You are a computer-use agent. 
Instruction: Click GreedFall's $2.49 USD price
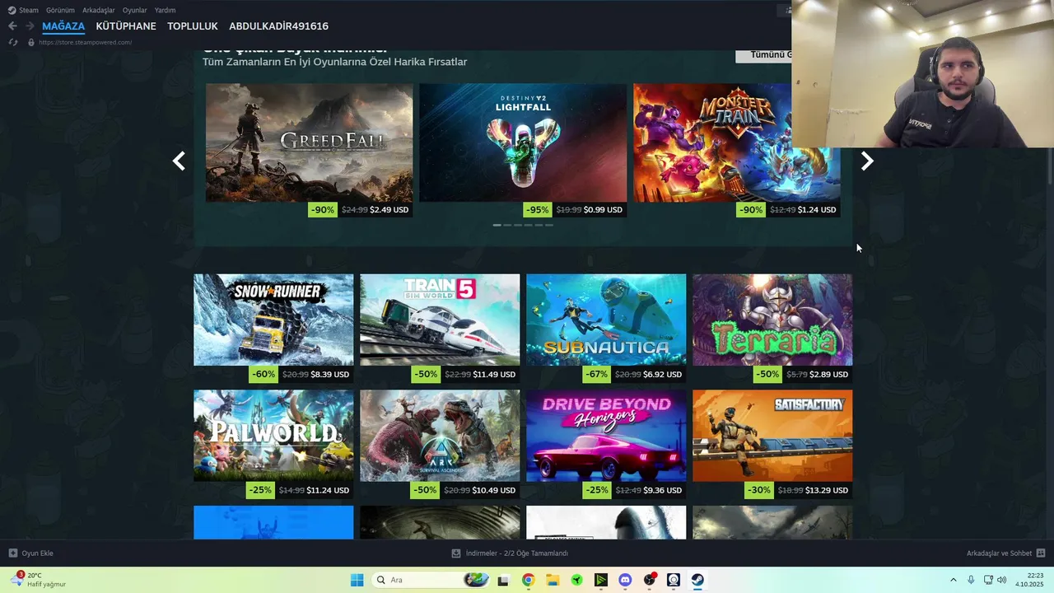389,210
